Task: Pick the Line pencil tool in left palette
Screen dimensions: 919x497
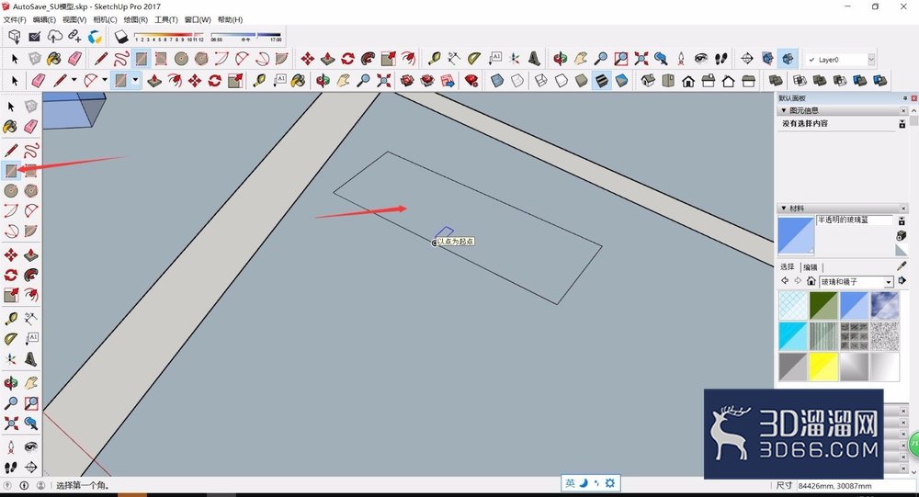Action: [10, 150]
